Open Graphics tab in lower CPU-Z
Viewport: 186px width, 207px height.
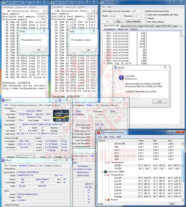tap(49, 165)
